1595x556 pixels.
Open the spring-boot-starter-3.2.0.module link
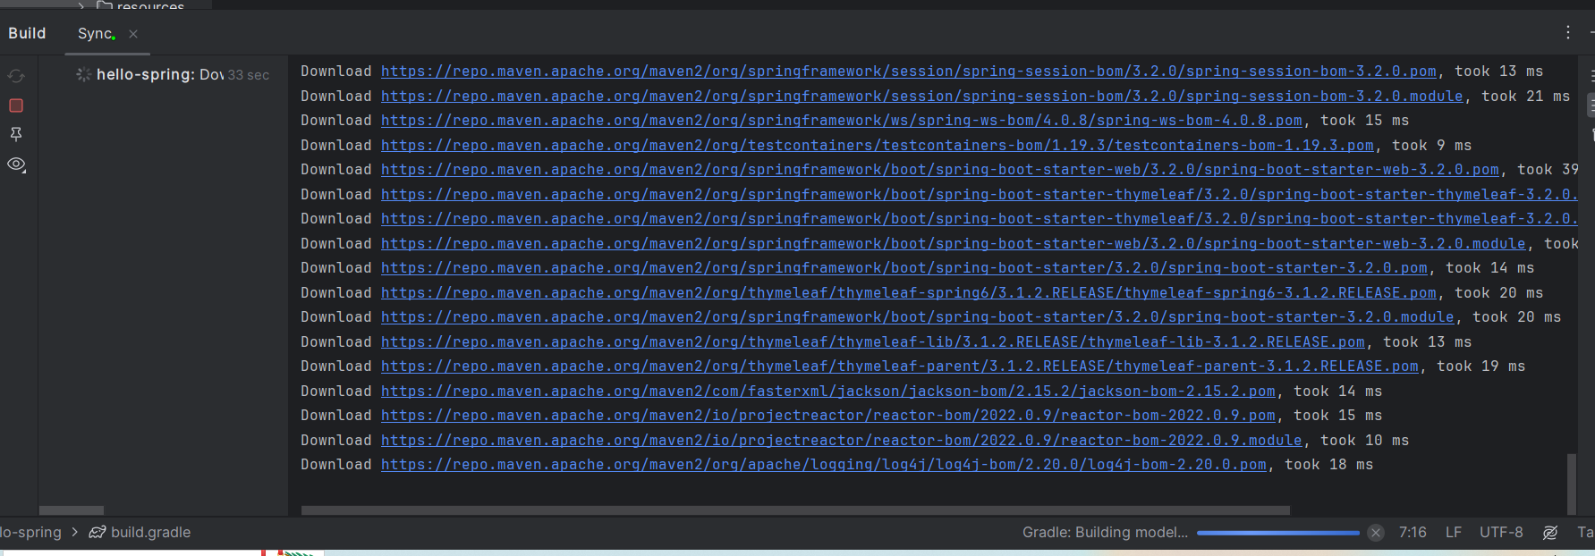click(917, 317)
